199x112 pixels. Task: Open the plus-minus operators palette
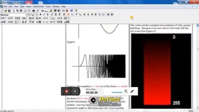pyautogui.click(x=39, y=22)
